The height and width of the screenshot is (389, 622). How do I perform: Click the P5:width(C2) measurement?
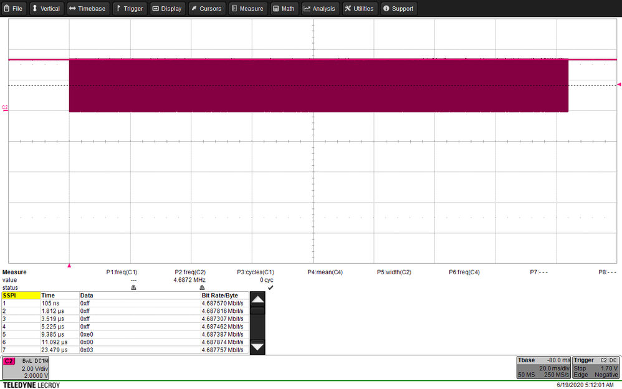pyautogui.click(x=394, y=272)
